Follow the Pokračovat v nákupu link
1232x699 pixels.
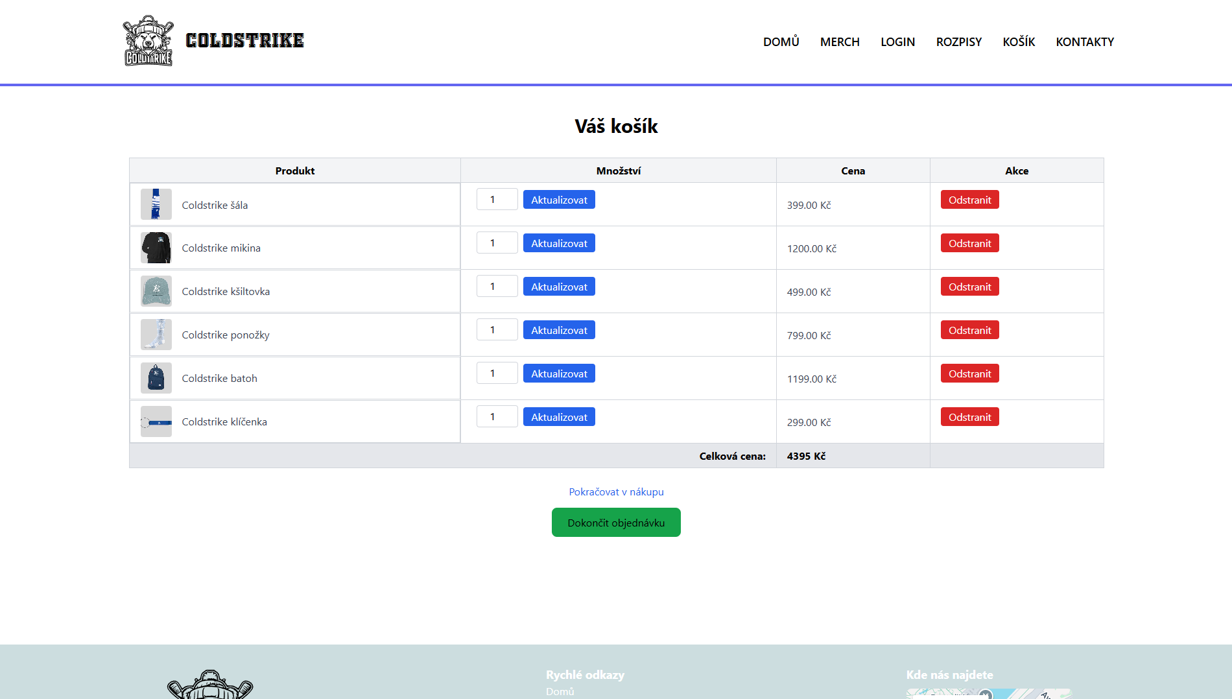coord(616,492)
